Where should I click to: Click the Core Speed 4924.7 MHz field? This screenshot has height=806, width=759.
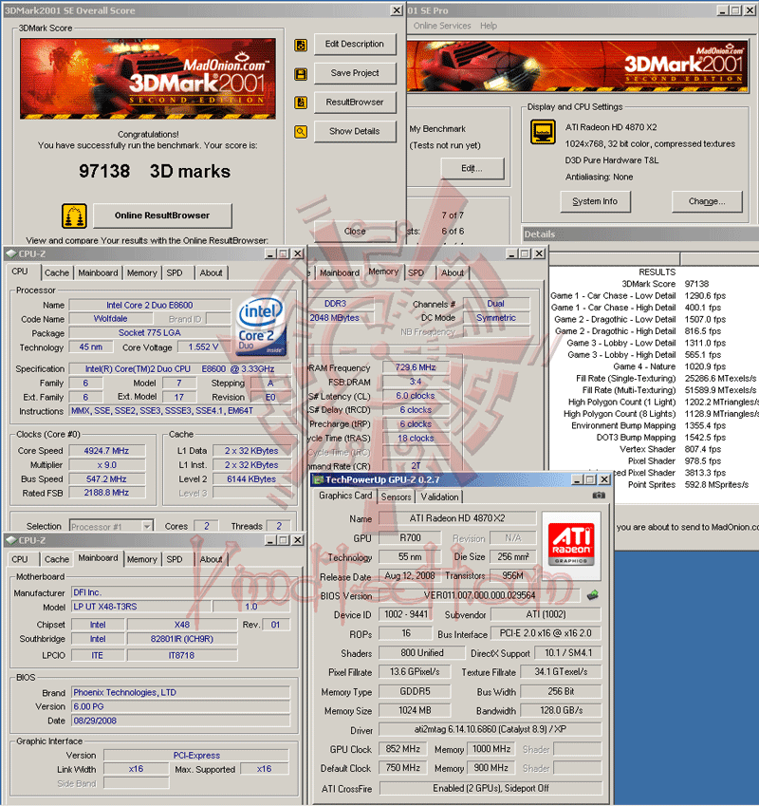(107, 451)
